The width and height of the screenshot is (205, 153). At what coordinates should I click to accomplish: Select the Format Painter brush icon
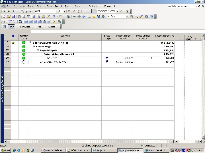(48, 16)
